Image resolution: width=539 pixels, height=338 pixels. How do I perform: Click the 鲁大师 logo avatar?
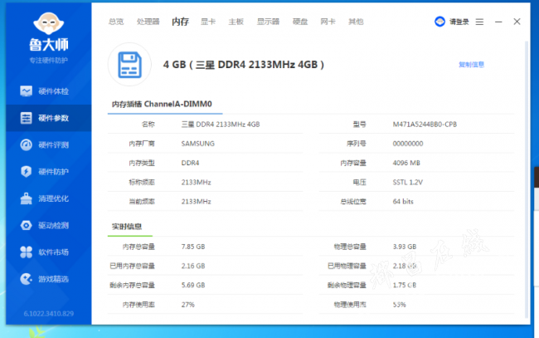(48, 23)
